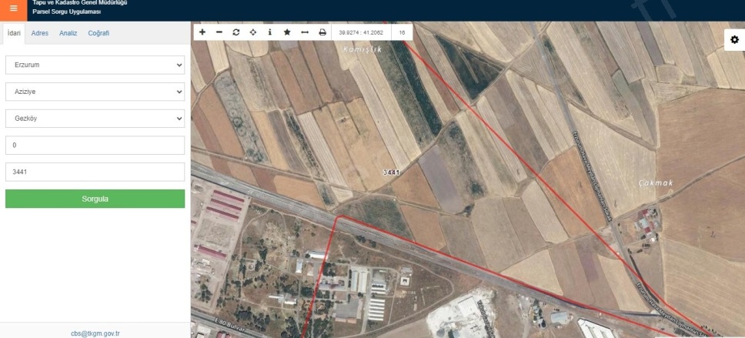
Task: Switch to the Adres tab
Action: (x=40, y=33)
